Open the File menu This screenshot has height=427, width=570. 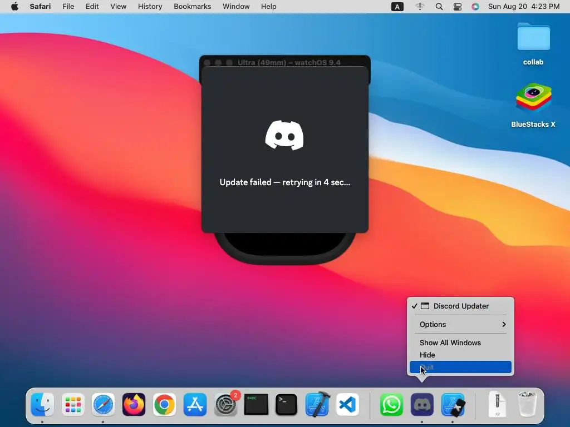(x=68, y=7)
